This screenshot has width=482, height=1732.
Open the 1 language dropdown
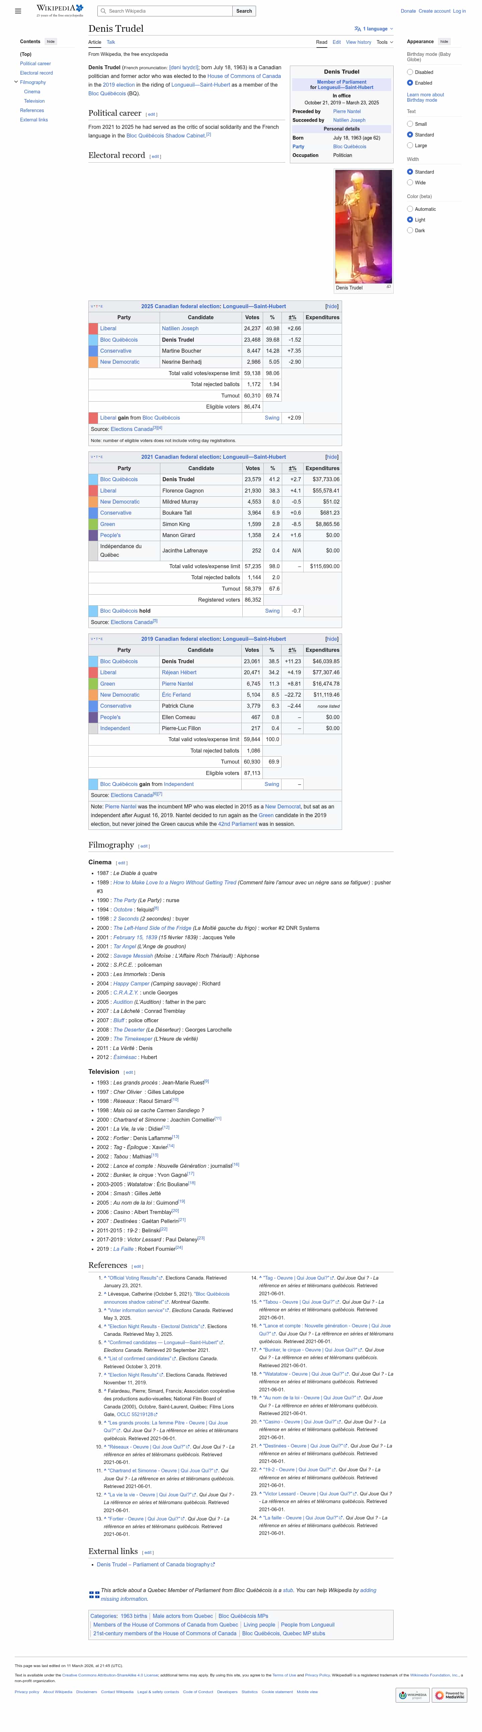point(373,29)
